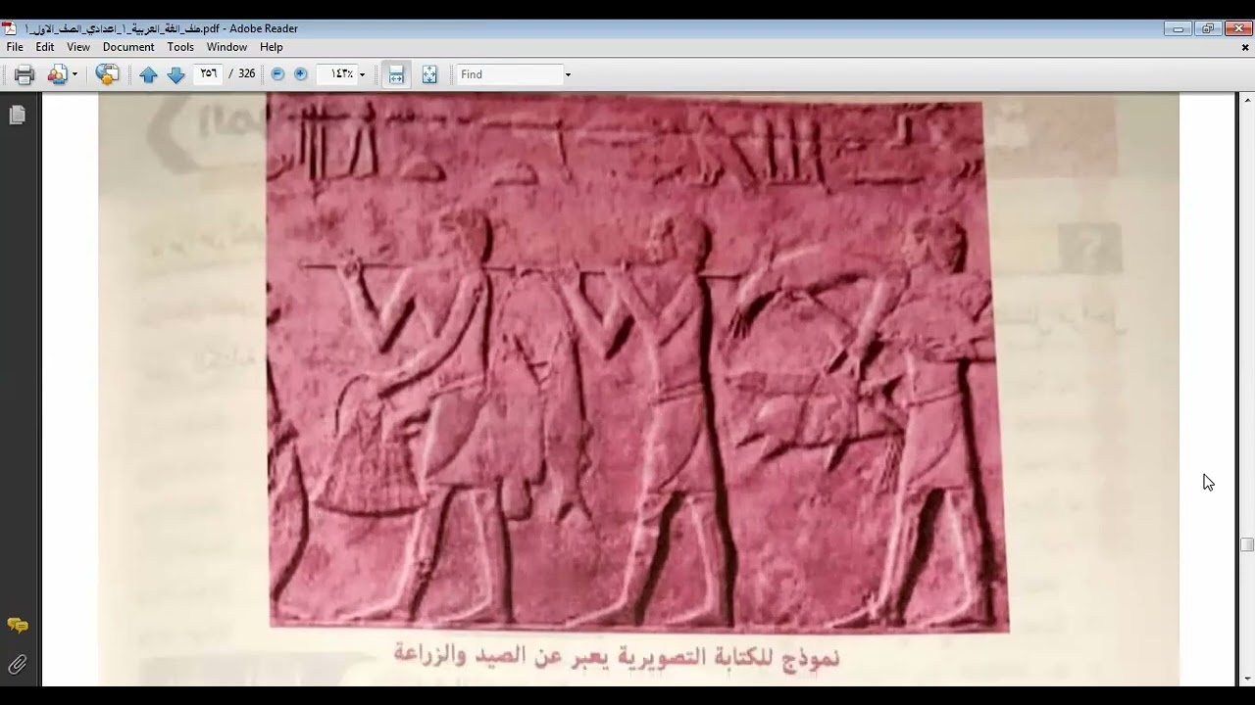
Task: Open the Window menu
Action: pyautogui.click(x=226, y=47)
